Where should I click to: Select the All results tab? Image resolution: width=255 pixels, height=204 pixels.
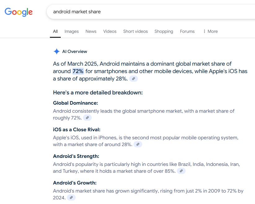tap(55, 31)
